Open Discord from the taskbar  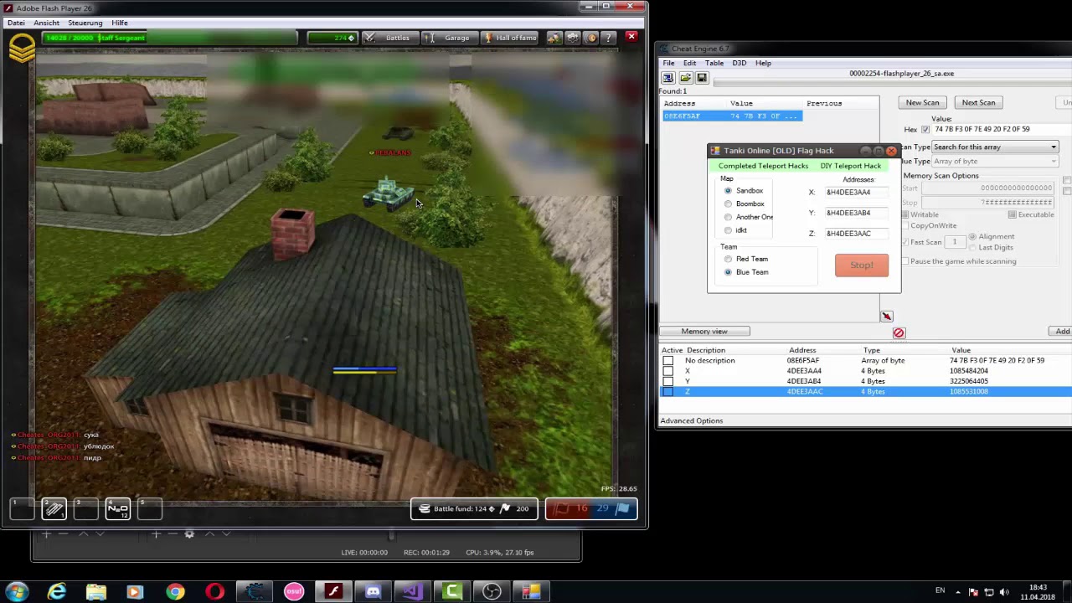click(373, 592)
